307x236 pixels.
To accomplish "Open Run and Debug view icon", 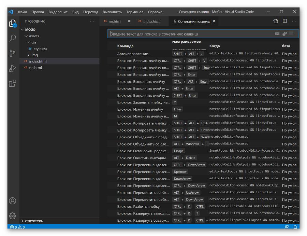I will point(13,68).
